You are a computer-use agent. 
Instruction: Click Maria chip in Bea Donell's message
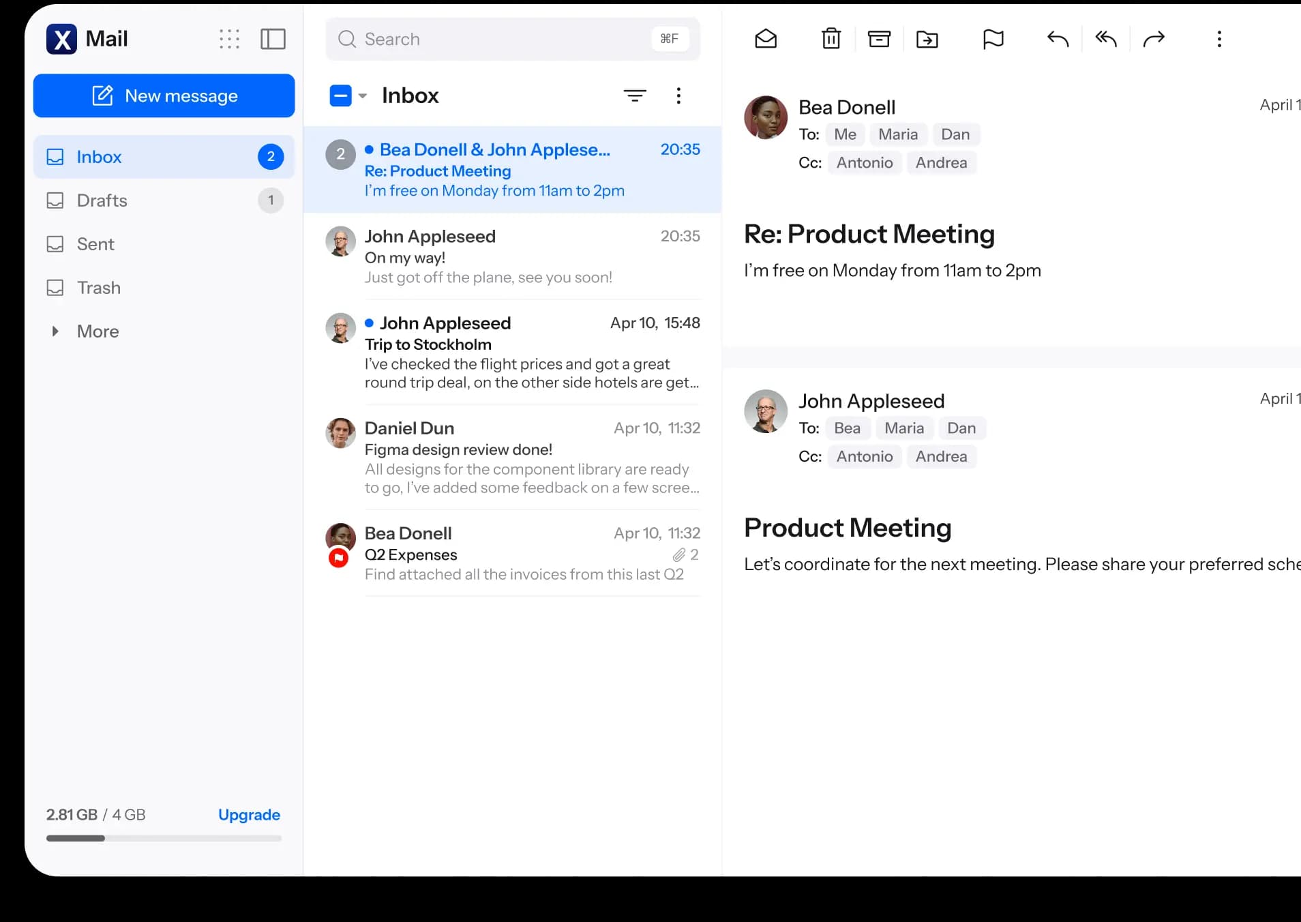pyautogui.click(x=898, y=134)
